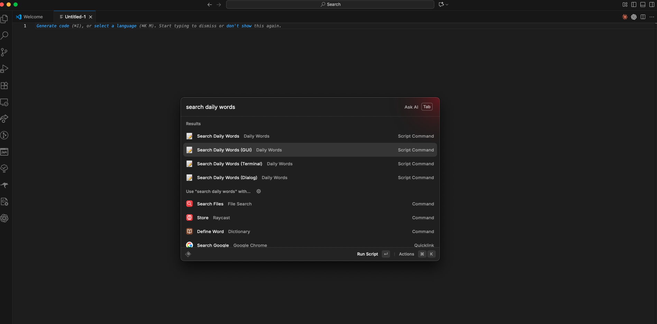This screenshot has width=657, height=324.
Task: Open the Run and Debug view
Action: pyautogui.click(x=4, y=69)
